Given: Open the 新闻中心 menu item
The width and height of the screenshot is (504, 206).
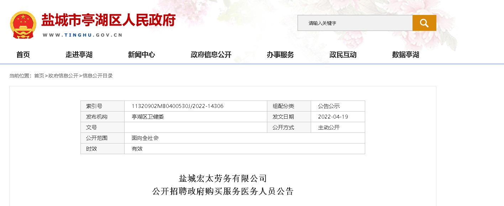Looking at the screenshot, I should 142,55.
